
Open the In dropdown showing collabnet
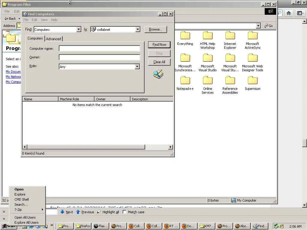point(138,30)
